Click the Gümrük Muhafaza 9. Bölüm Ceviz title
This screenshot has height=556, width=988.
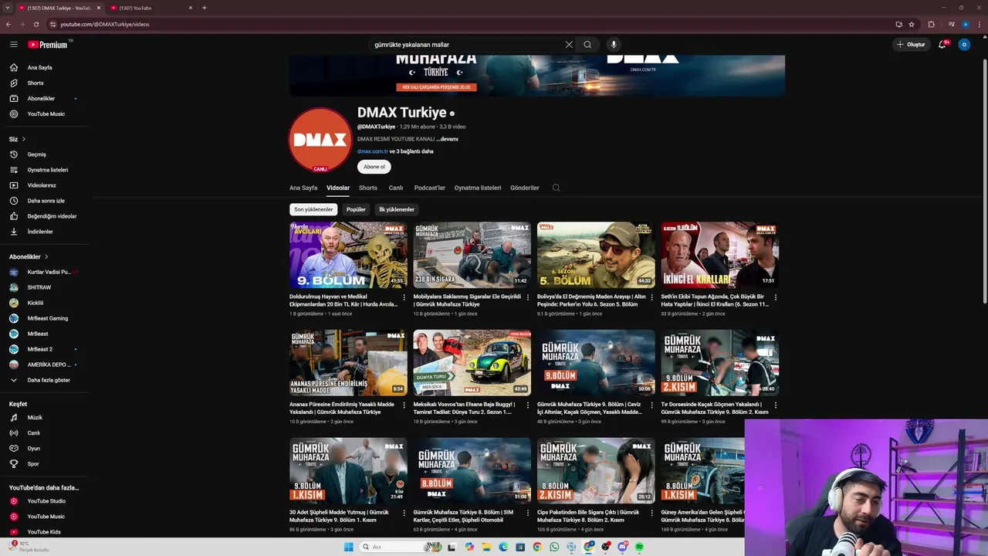590,409
